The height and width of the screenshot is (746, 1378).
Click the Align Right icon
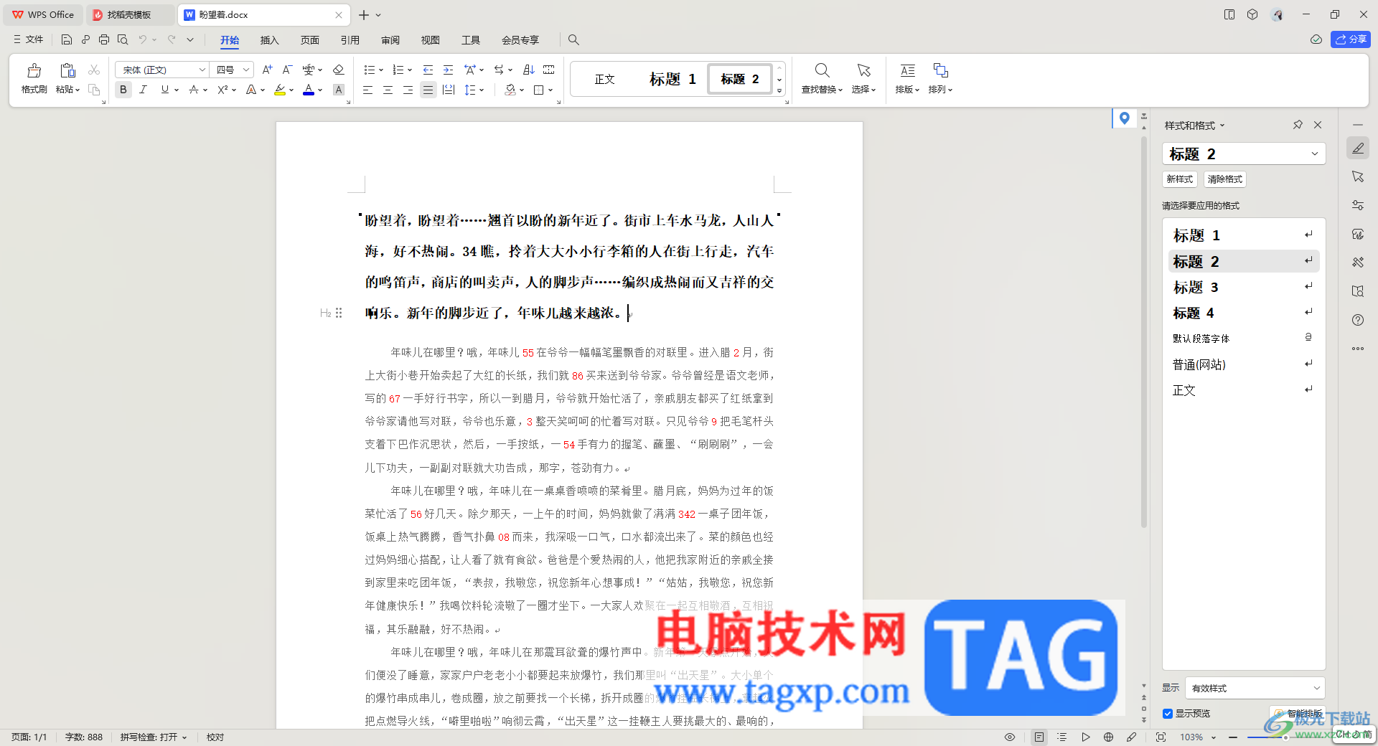click(408, 90)
